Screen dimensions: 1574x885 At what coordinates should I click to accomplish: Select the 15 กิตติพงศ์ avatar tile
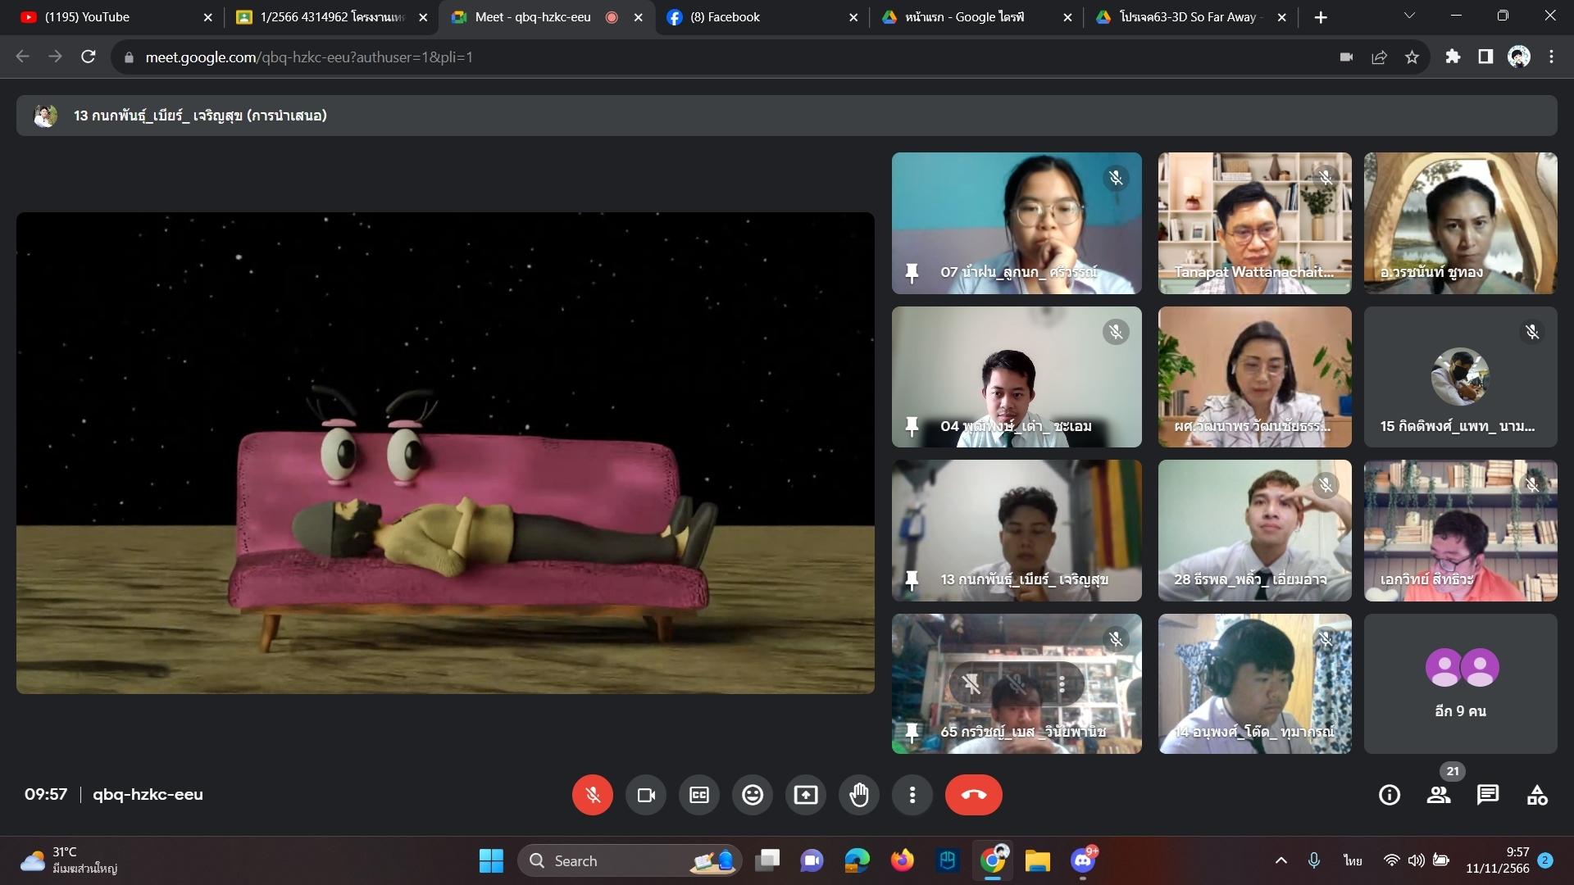1460,376
